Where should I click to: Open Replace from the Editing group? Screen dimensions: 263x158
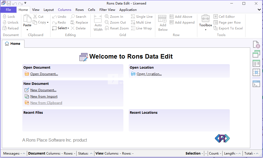(79, 23)
